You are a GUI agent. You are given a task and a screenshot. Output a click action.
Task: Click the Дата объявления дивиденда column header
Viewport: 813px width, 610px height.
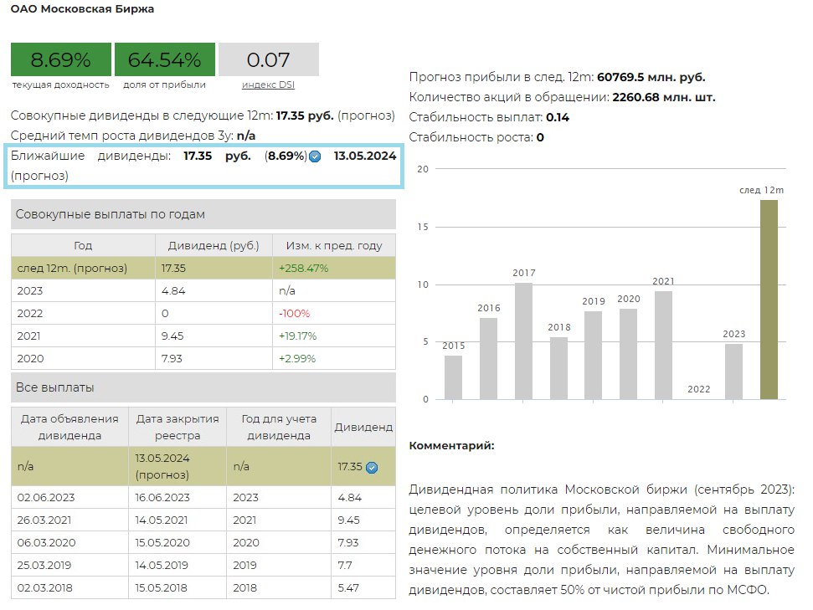click(x=69, y=427)
